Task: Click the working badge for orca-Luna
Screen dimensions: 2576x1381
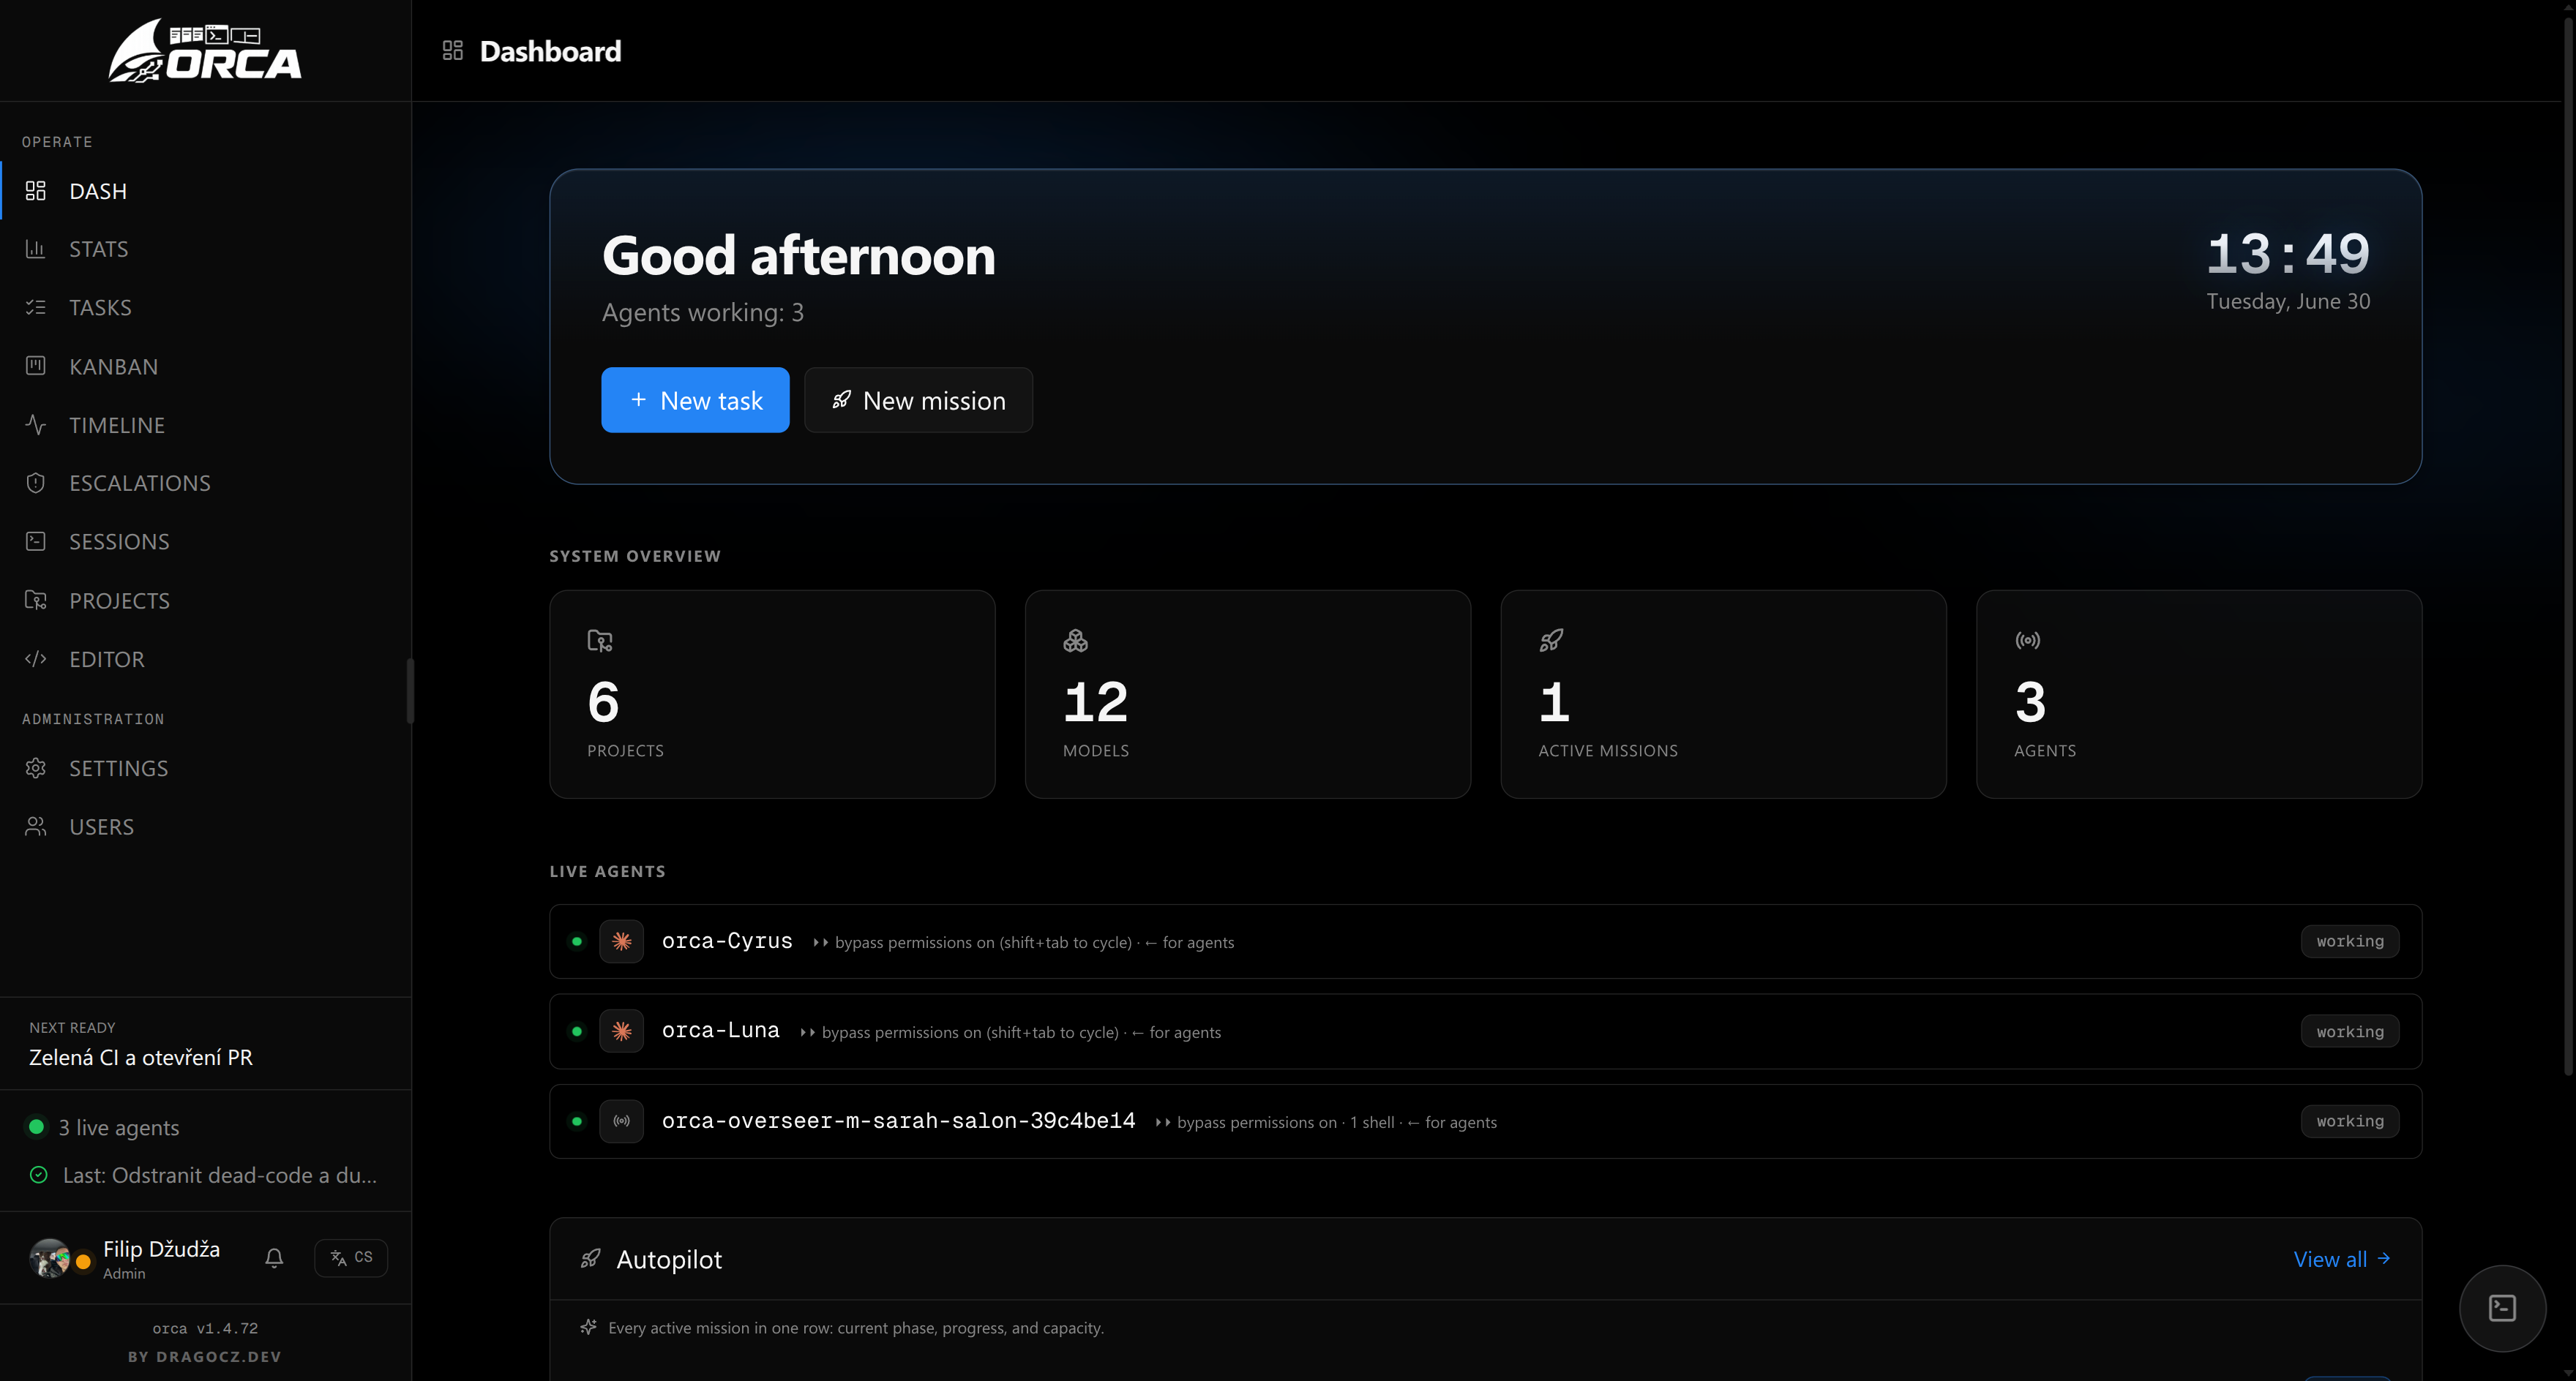Action: pyautogui.click(x=2350, y=1031)
